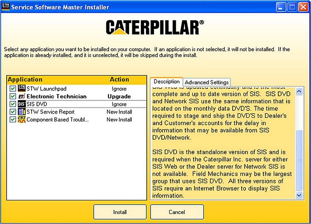
Task: Click the description scrollbar down arrow
Action: click(x=299, y=195)
